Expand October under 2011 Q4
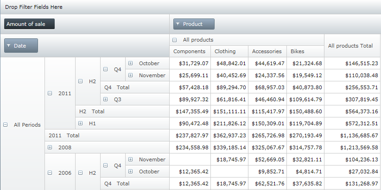Viewport: 381px width, 190px height. [x=131, y=63]
